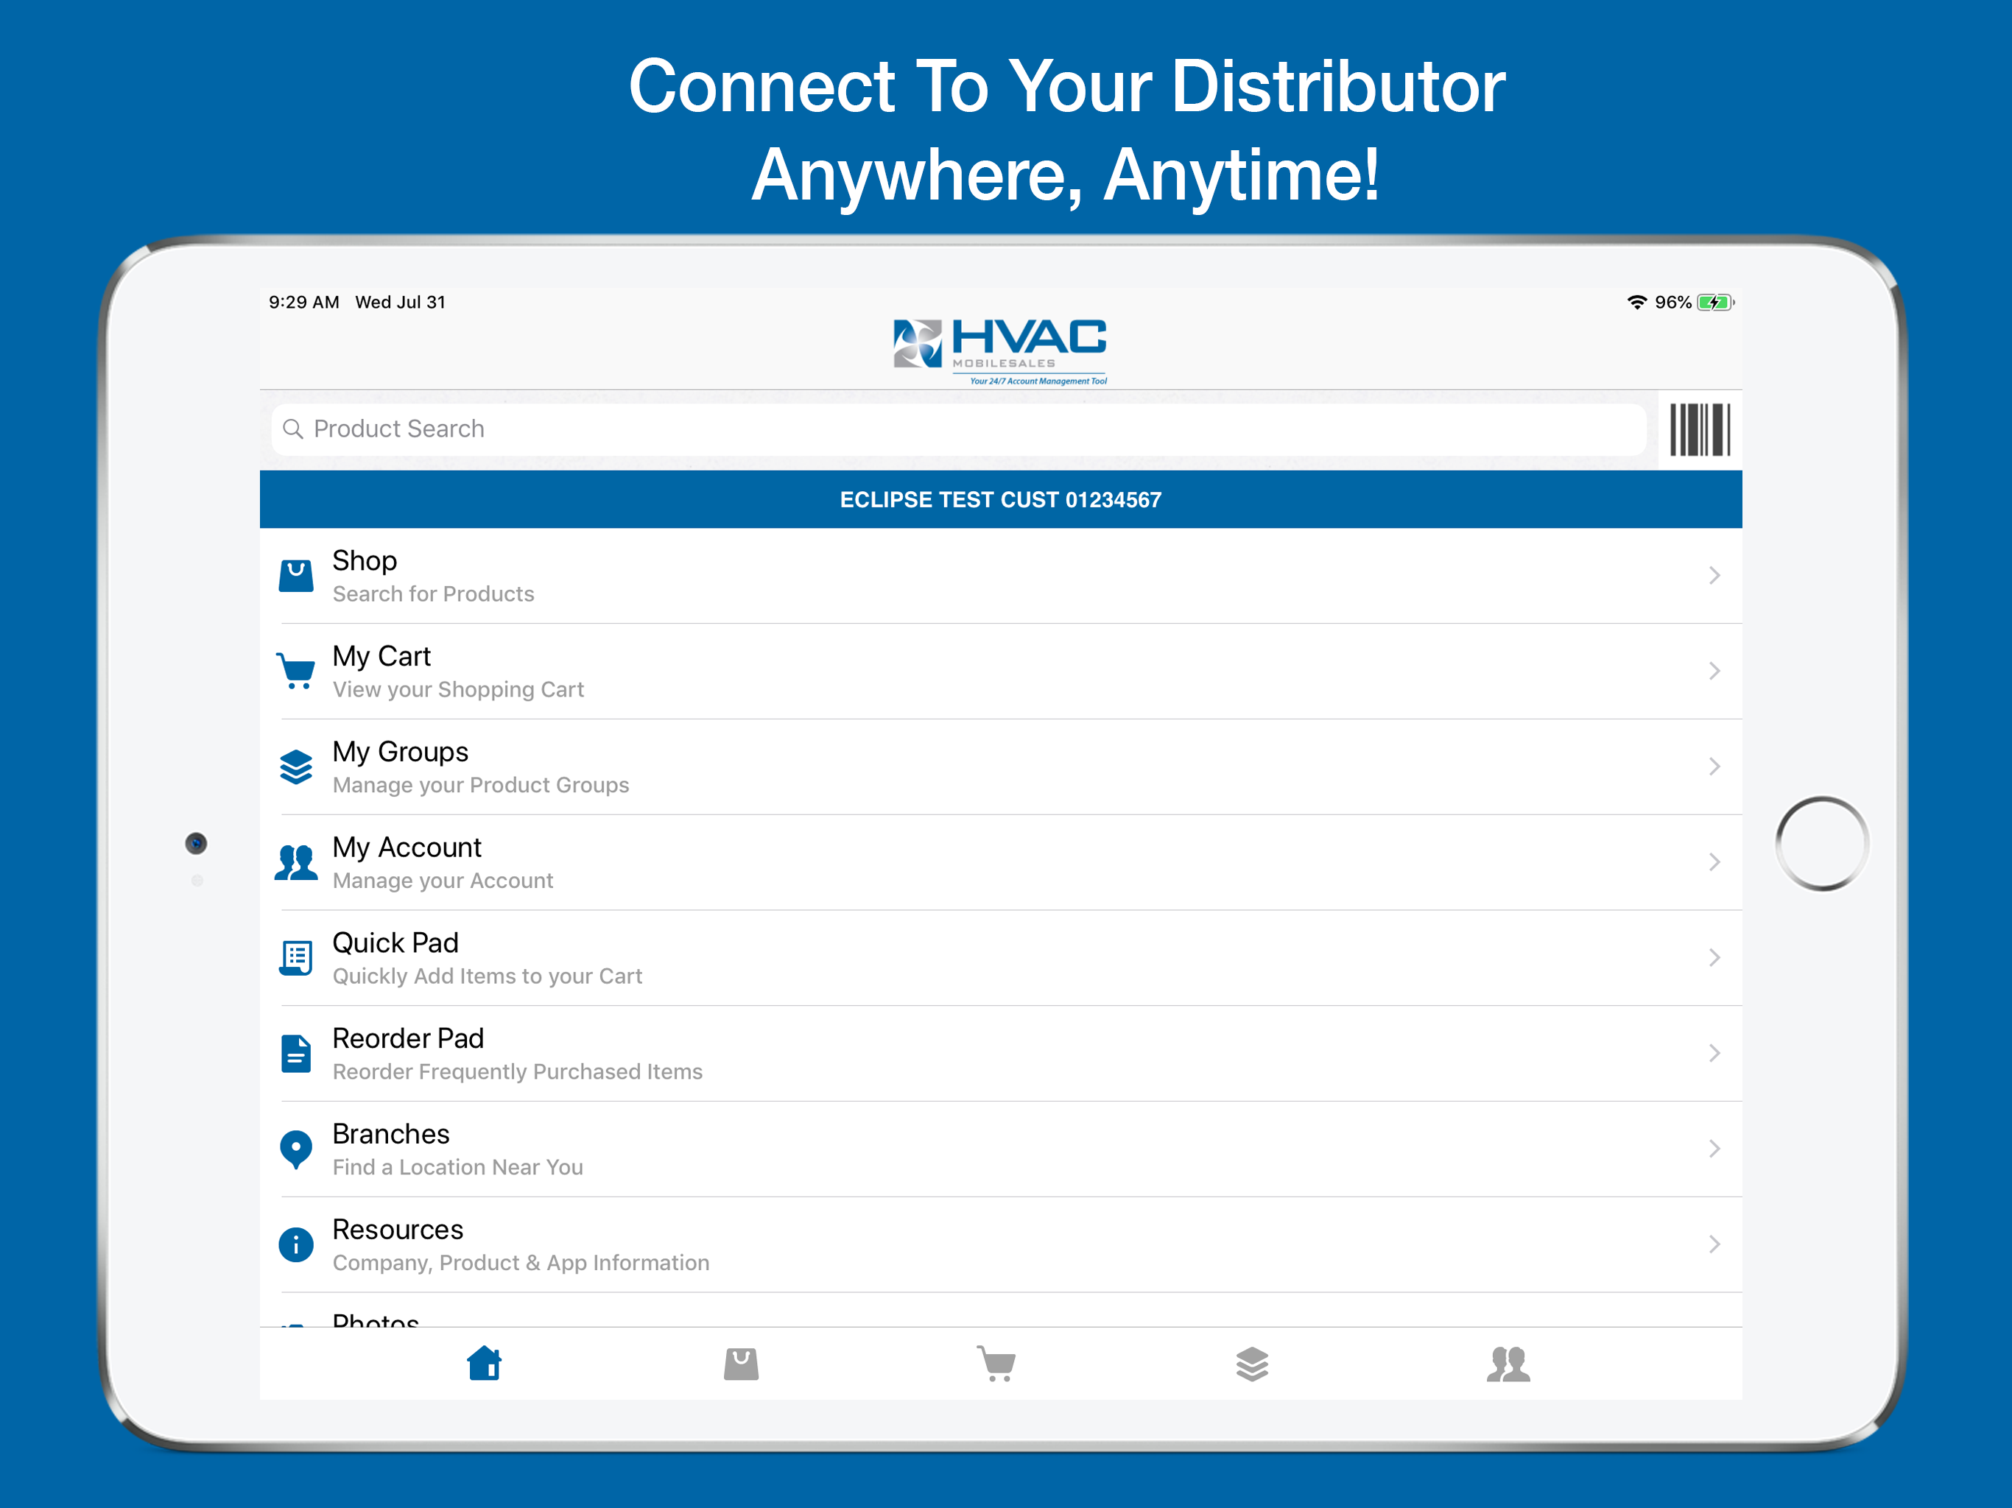Click 'Manage your Account' subtitle
This screenshot has height=1508, width=2012.
coord(443,881)
